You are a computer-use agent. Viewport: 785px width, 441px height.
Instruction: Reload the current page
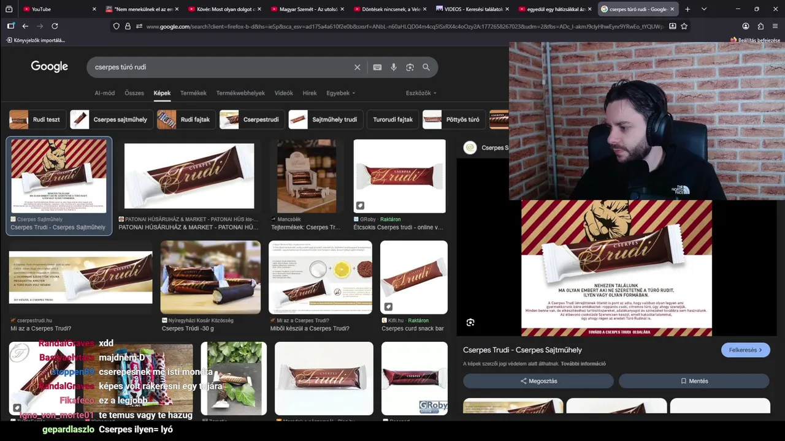point(55,26)
